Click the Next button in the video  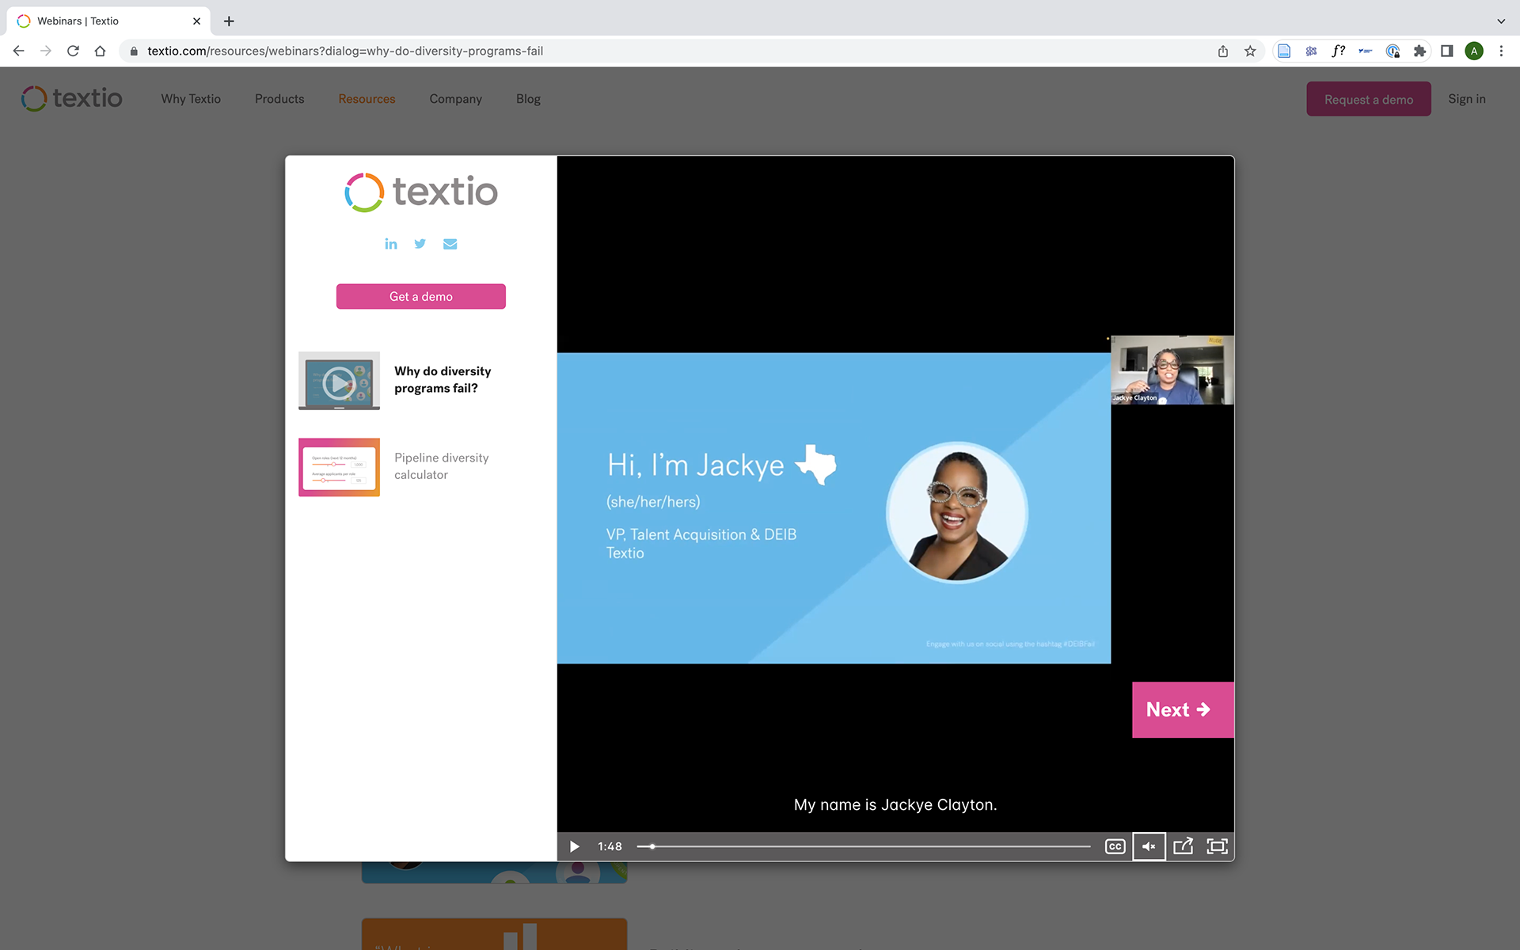(1183, 709)
